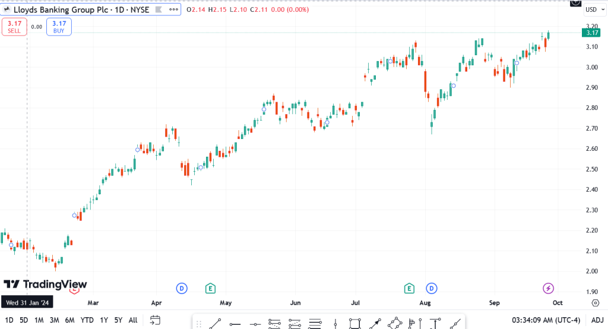This screenshot has height=329, width=608.
Task: Click the 3.17 SELL button
Action: coord(14,27)
